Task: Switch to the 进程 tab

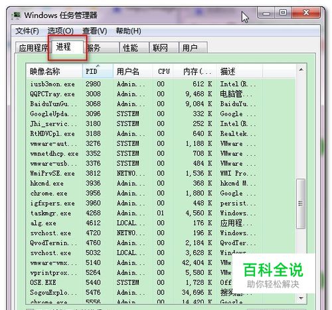Action: (x=67, y=47)
